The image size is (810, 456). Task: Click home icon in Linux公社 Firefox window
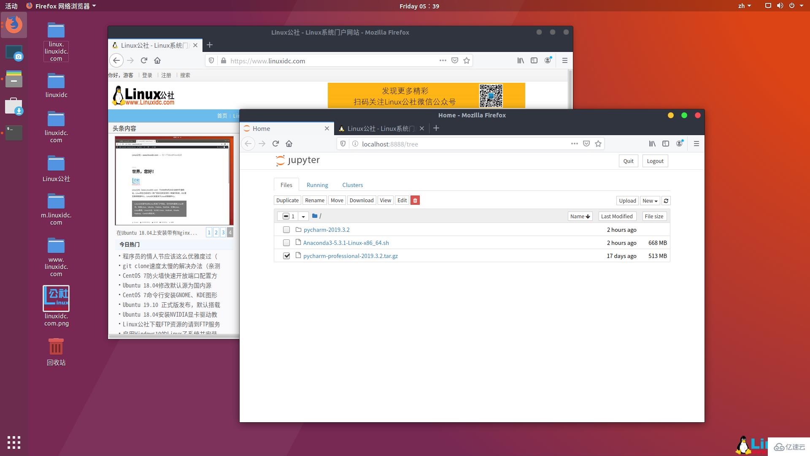pyautogui.click(x=157, y=61)
